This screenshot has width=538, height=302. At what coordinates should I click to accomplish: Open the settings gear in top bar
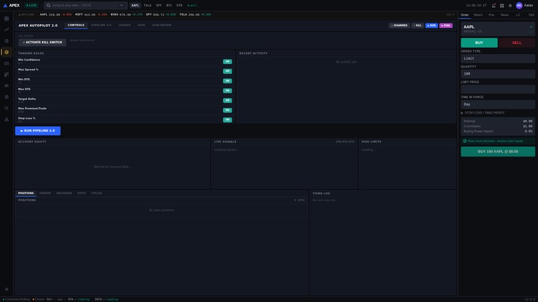[x=510, y=5]
